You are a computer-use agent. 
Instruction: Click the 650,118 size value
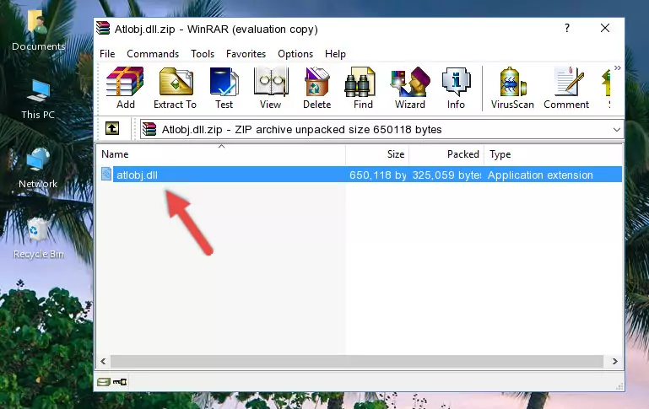point(377,175)
